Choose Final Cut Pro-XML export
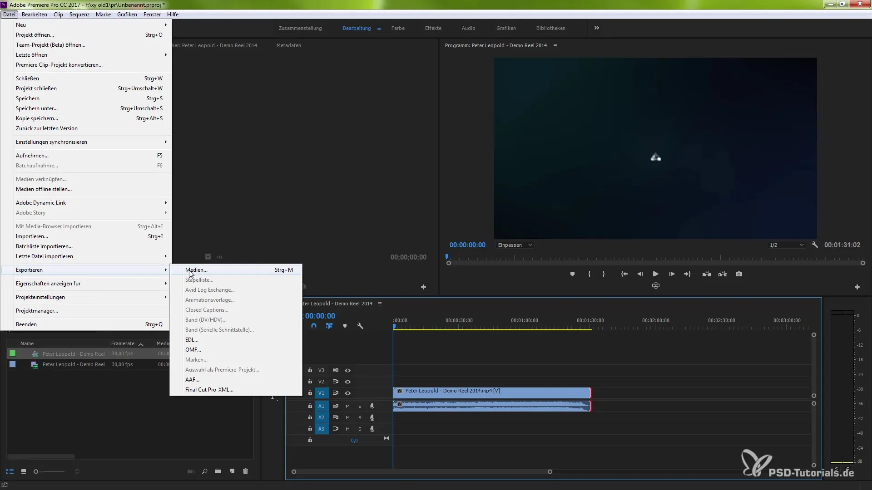This screenshot has width=872, height=490. coord(236,390)
